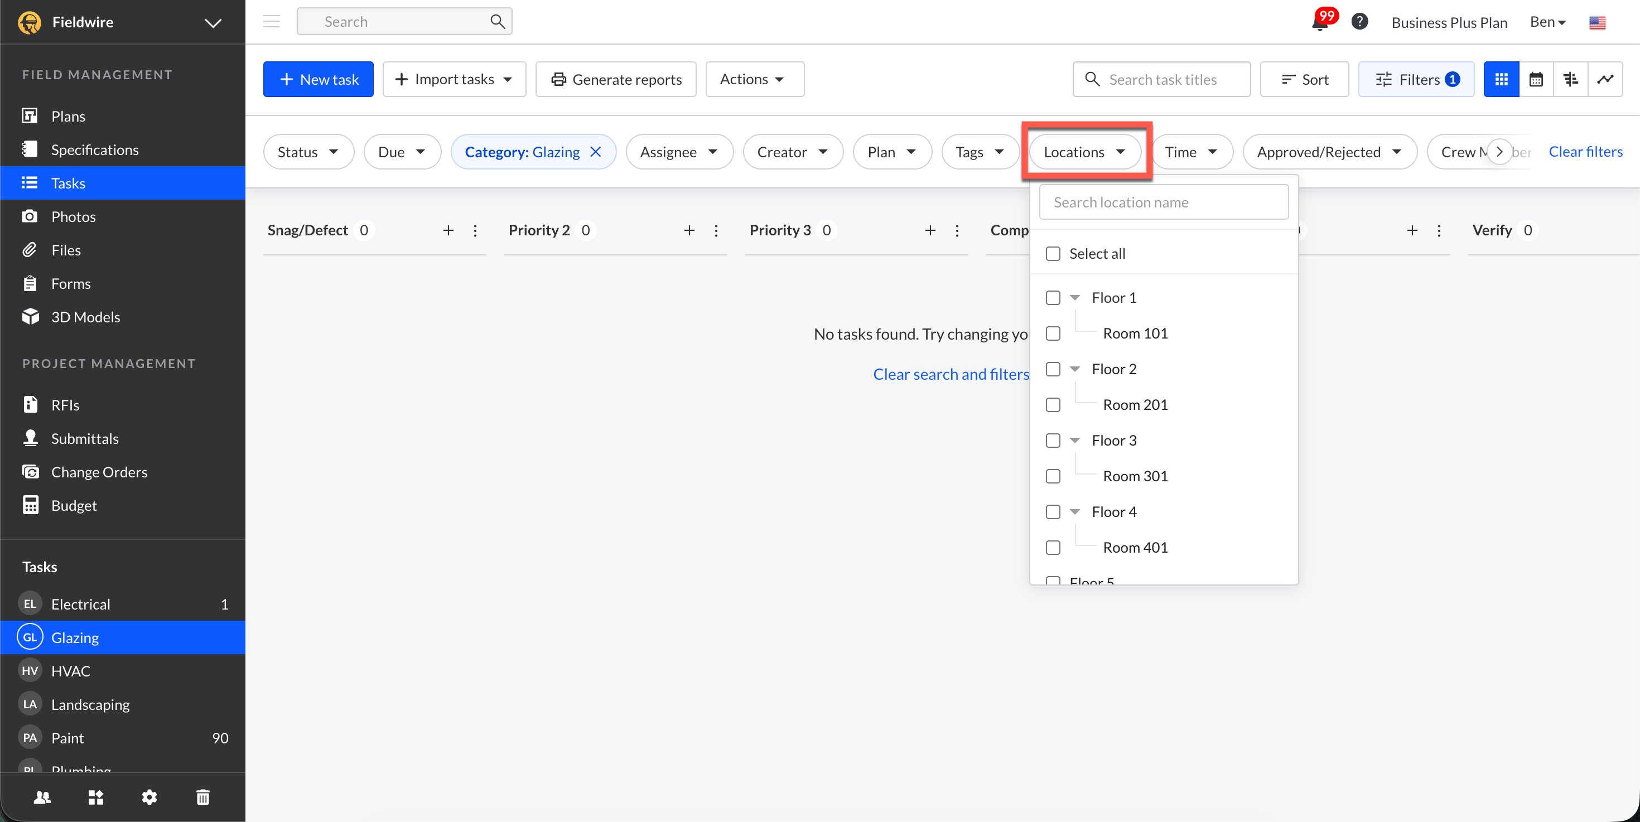This screenshot has width=1640, height=822.
Task: Check the Floor 2 checkbox
Action: point(1053,369)
